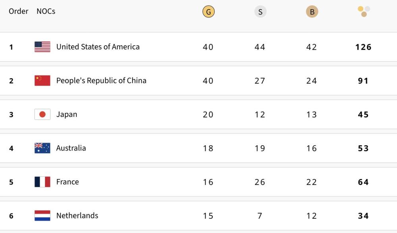Click the silver medal S icon

260,12
